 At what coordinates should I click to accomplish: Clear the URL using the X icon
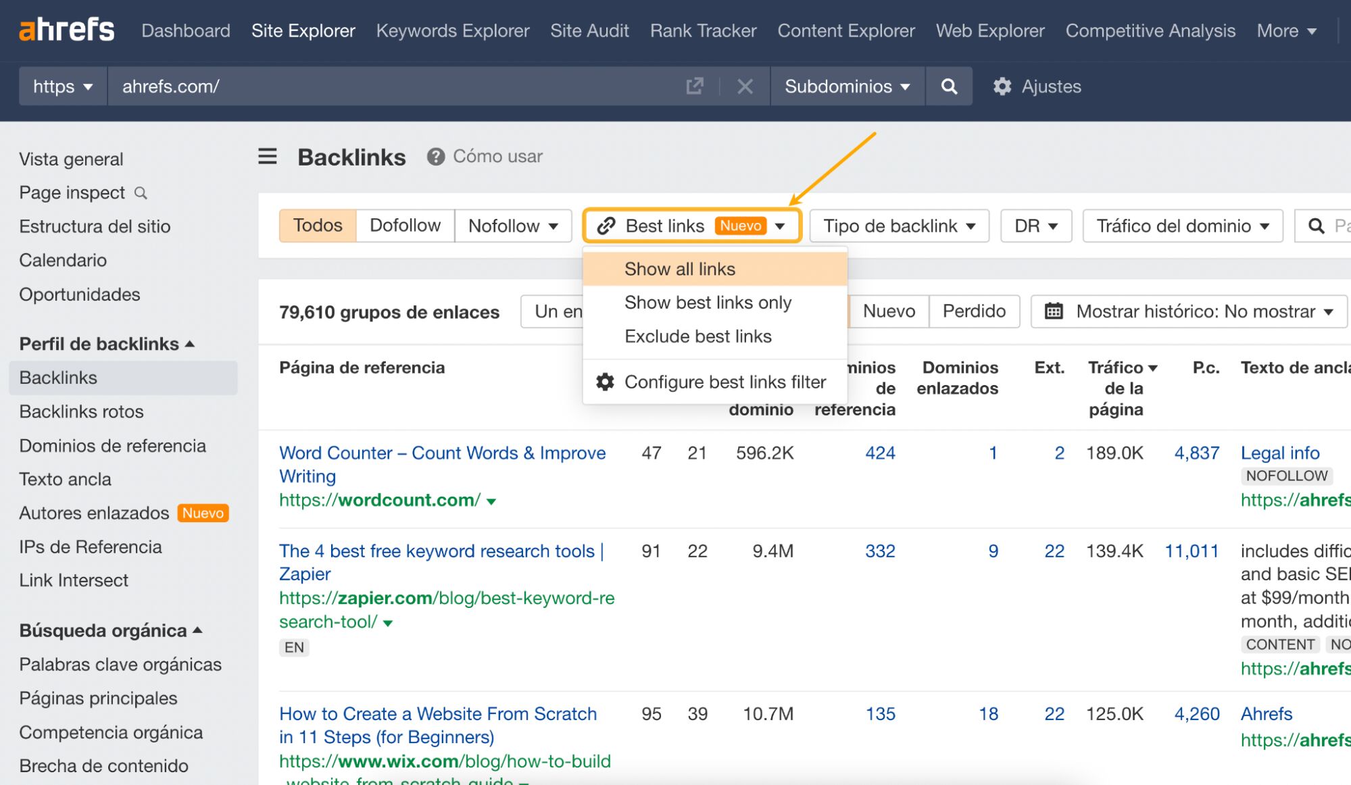(x=744, y=86)
